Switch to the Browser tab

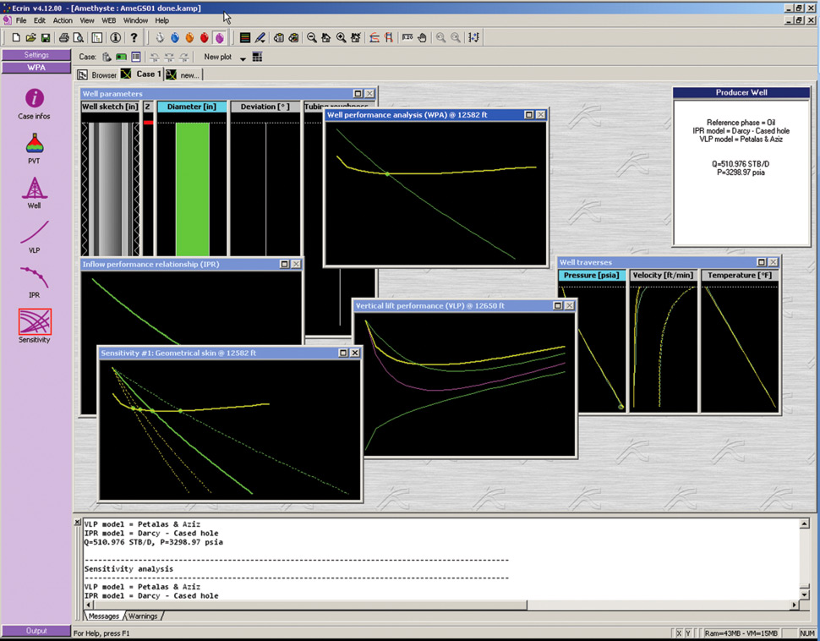tap(97, 75)
